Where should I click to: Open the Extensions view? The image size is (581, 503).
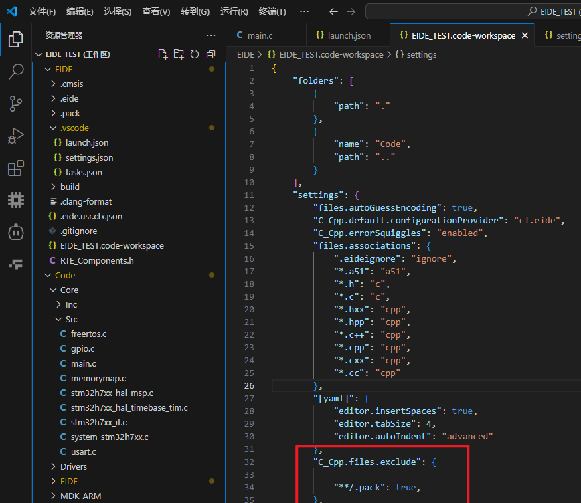(16, 168)
